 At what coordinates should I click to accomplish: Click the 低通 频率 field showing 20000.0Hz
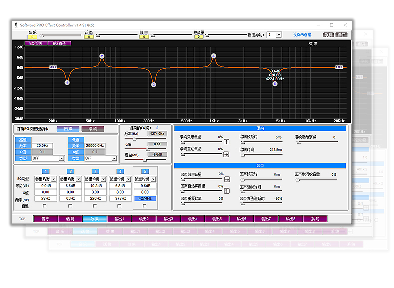(95, 146)
